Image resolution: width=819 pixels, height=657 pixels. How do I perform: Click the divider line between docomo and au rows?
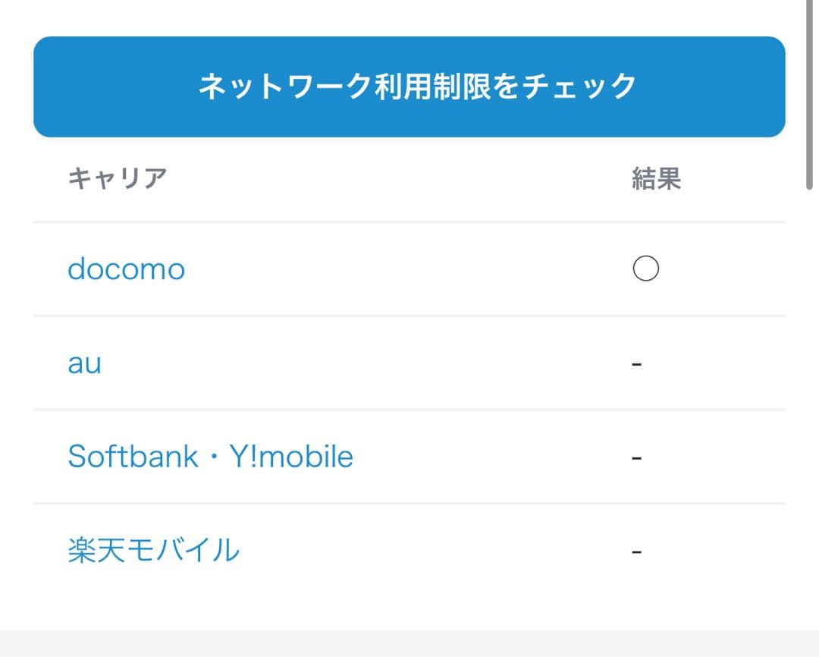coord(409,316)
